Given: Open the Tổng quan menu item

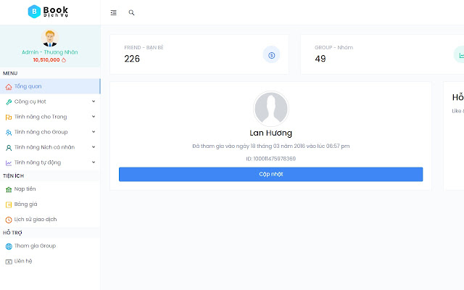Looking at the screenshot, I should click(50, 86).
